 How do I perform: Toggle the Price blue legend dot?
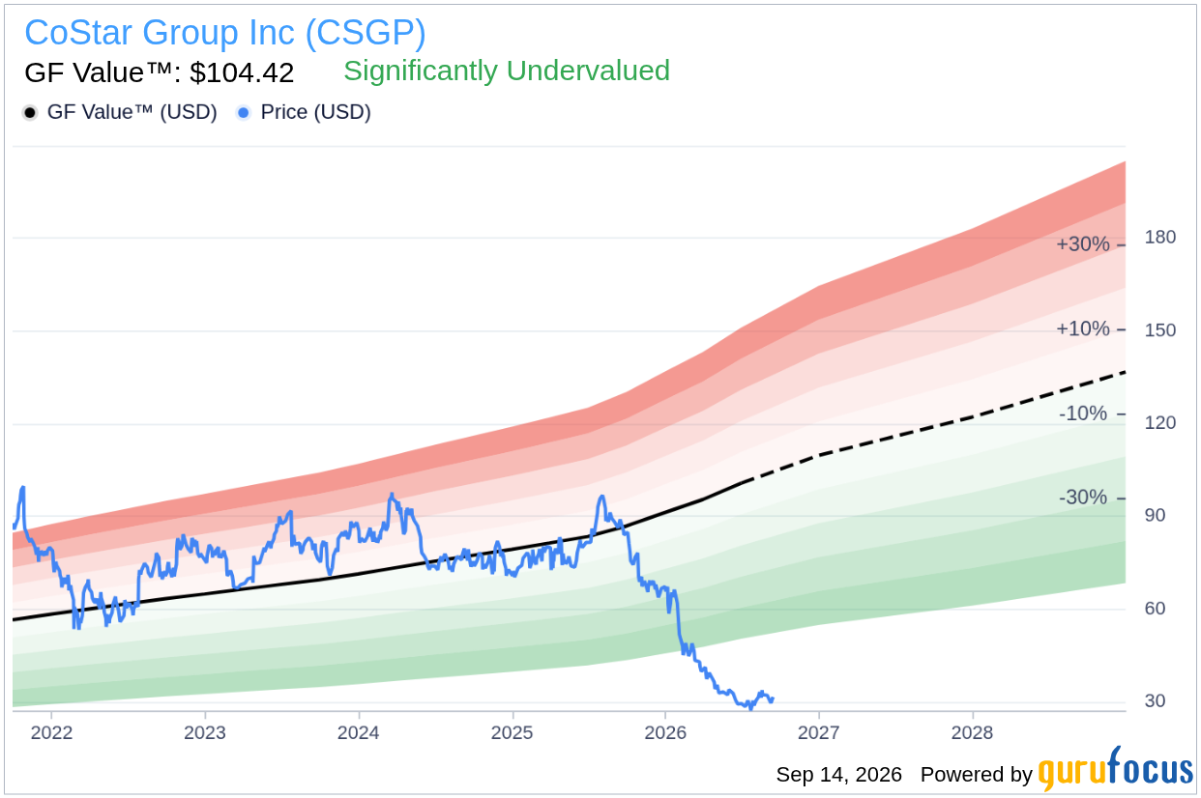click(244, 113)
